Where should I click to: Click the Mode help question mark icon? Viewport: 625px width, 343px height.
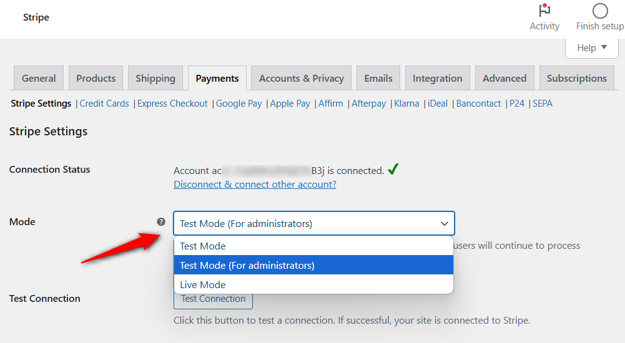[161, 222]
